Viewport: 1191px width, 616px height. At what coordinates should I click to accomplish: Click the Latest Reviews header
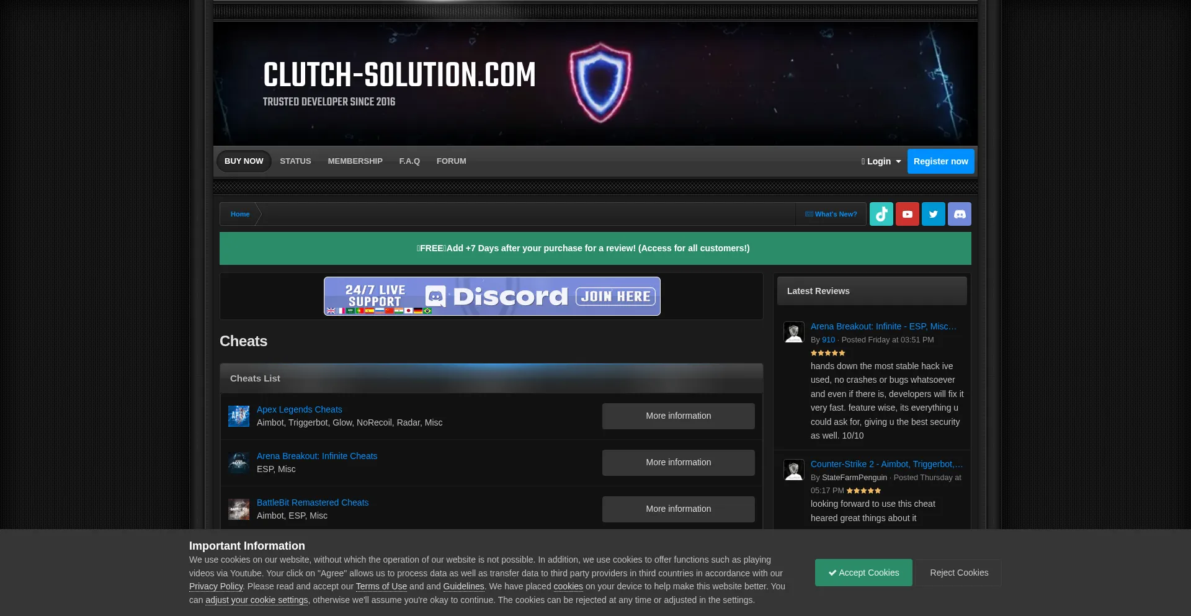point(872,291)
